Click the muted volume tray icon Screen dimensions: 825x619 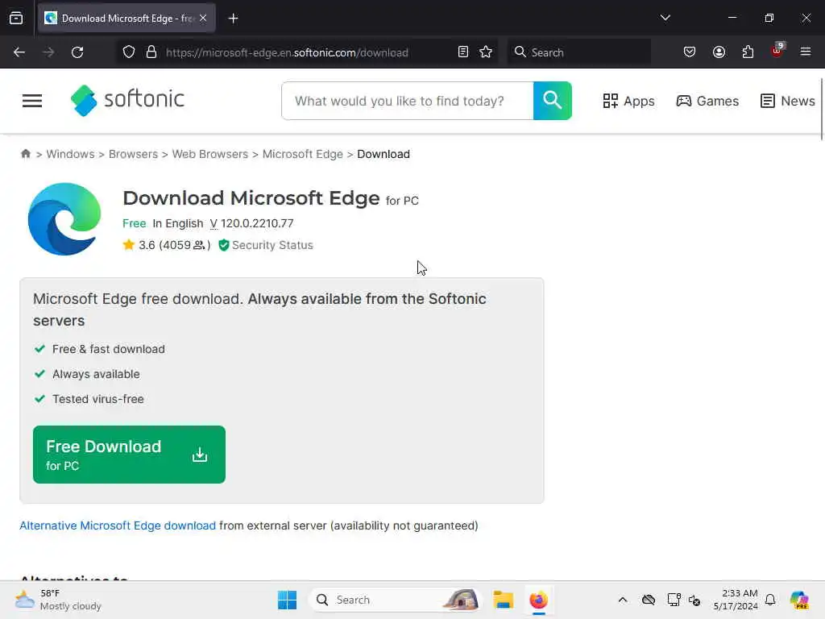click(694, 600)
